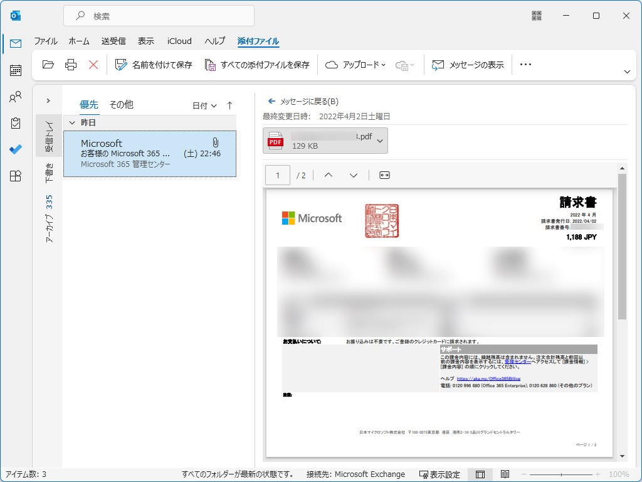Open the Calendar icon in the left sidebar
642x482 pixels.
pos(14,70)
